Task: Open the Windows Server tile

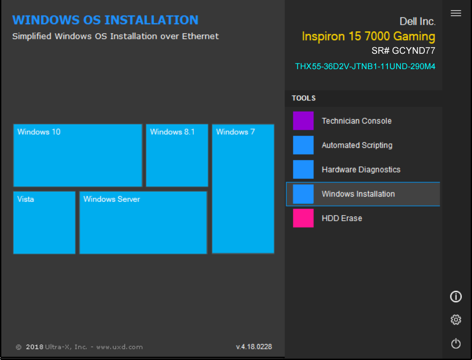Action: pos(143,223)
